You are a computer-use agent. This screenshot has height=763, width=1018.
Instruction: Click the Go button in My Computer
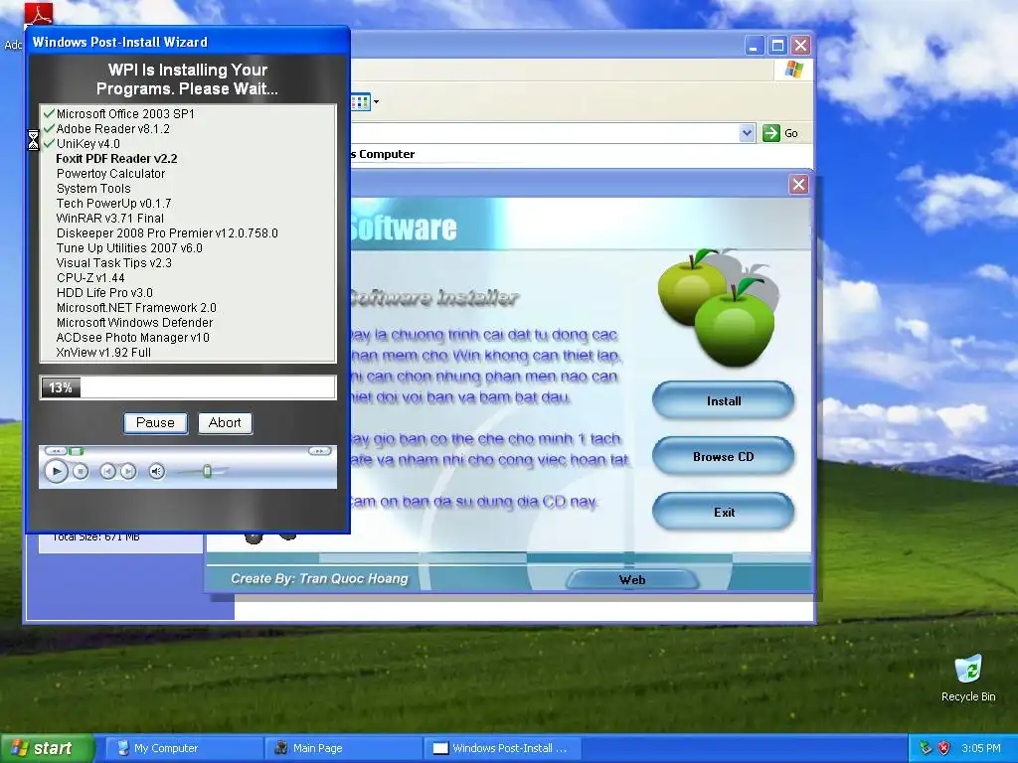pyautogui.click(x=780, y=133)
